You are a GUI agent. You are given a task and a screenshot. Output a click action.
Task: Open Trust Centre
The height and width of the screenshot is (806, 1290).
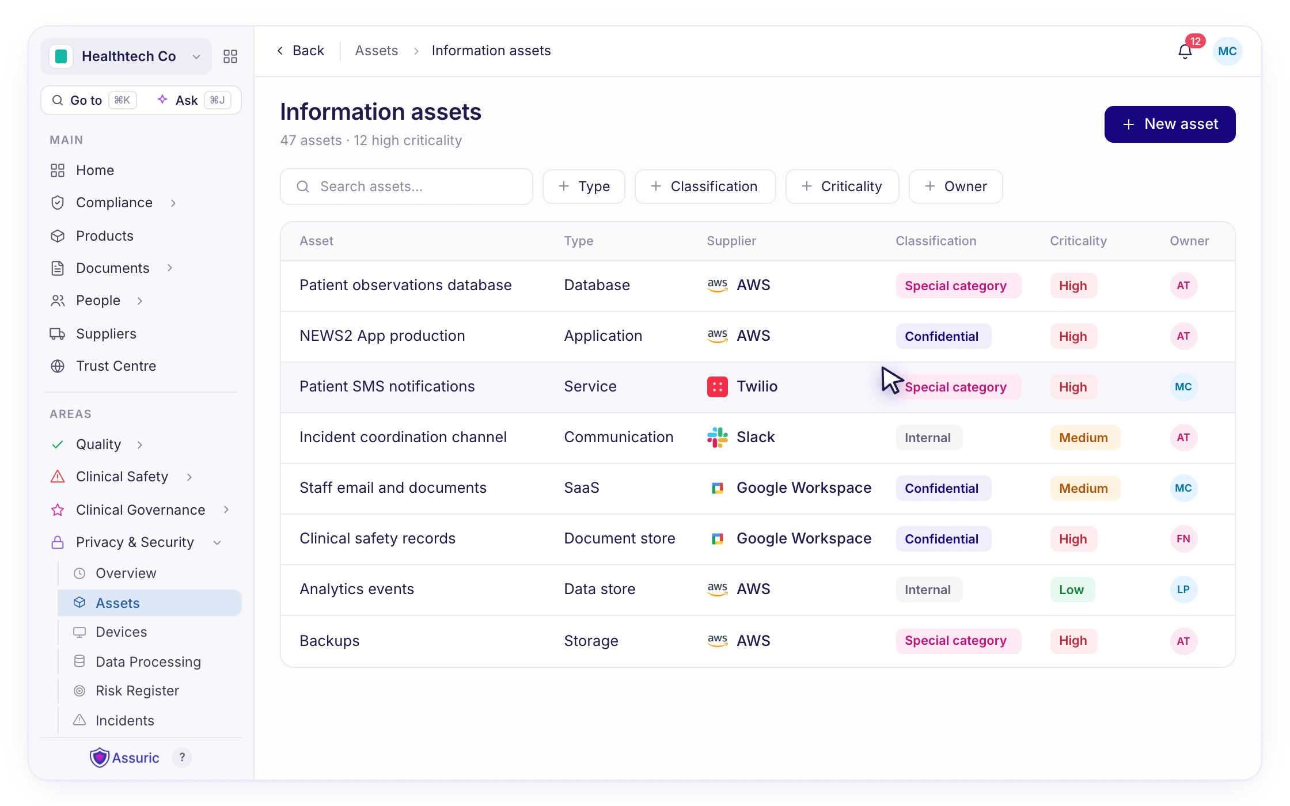[116, 366]
